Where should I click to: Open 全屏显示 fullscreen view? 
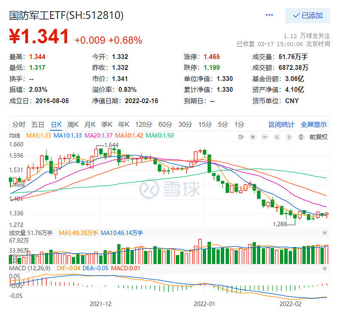tap(314, 125)
